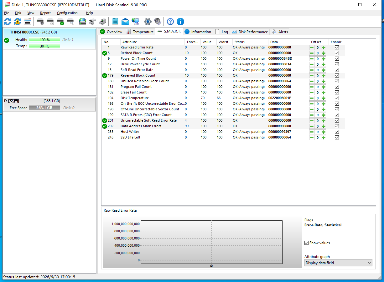Decrease offset for SSD Life Left
This screenshot has width=384, height=282.
coord(312,138)
